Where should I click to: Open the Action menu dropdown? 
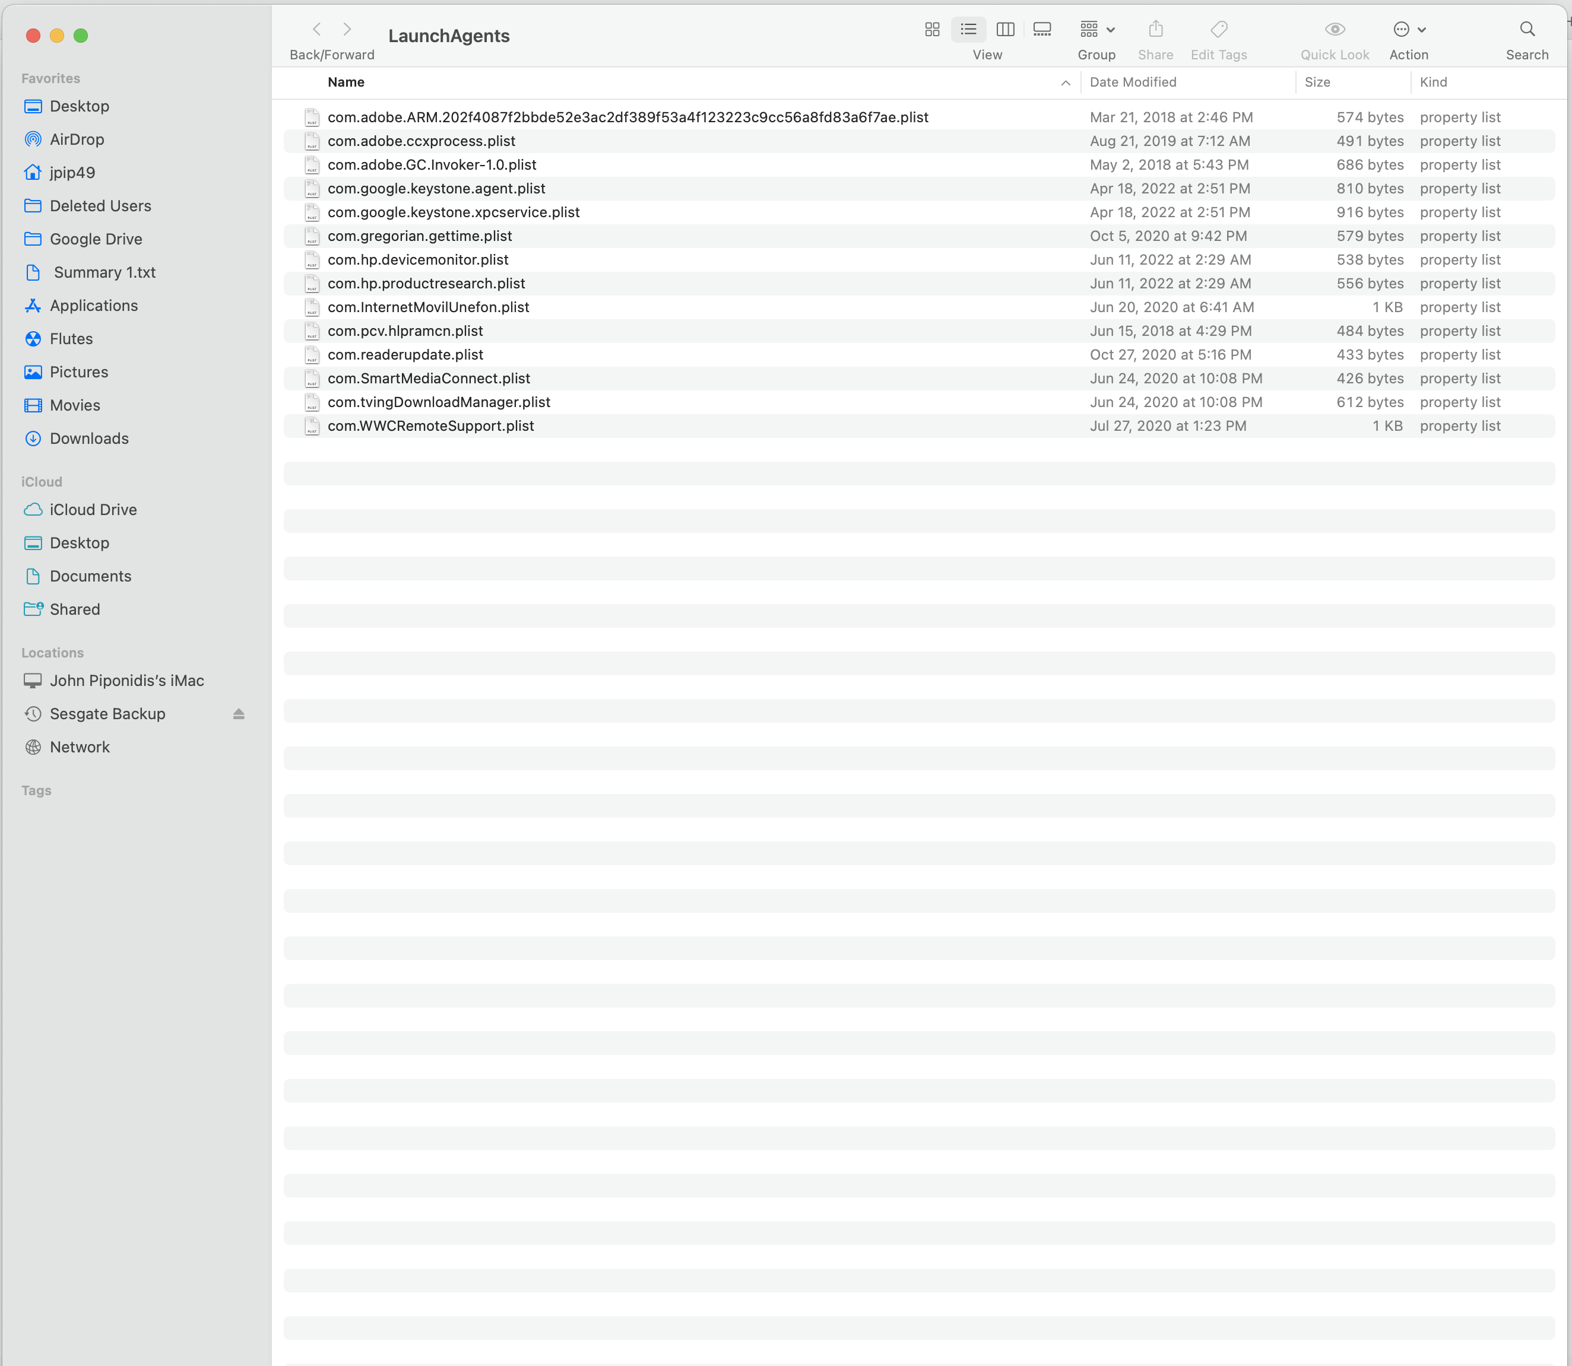click(x=1409, y=30)
